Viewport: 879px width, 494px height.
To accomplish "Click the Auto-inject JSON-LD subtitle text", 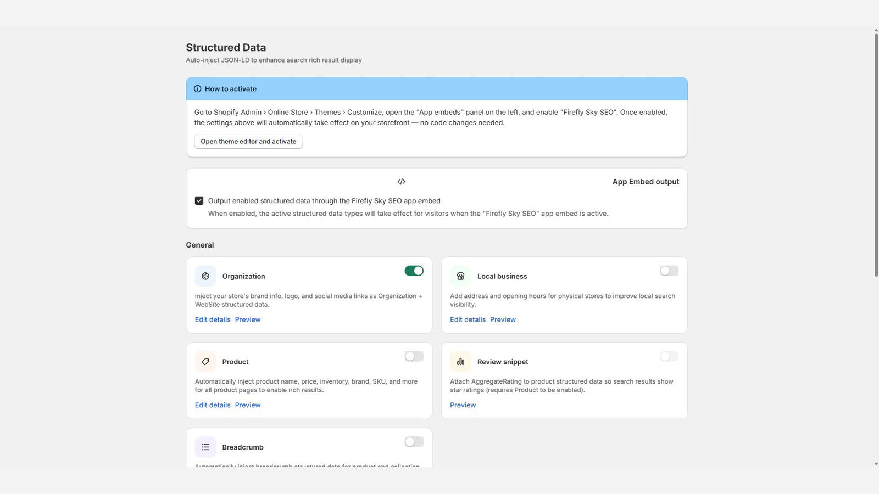I will [274, 60].
